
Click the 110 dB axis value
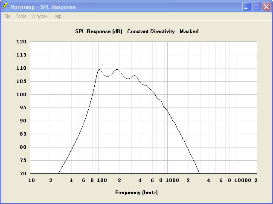21,68
